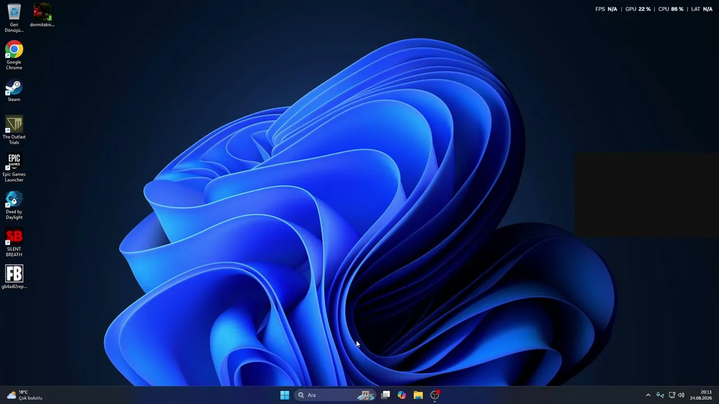The image size is (719, 404).
Task: Open Google Chrome desktop shortcut
Action: [x=14, y=56]
